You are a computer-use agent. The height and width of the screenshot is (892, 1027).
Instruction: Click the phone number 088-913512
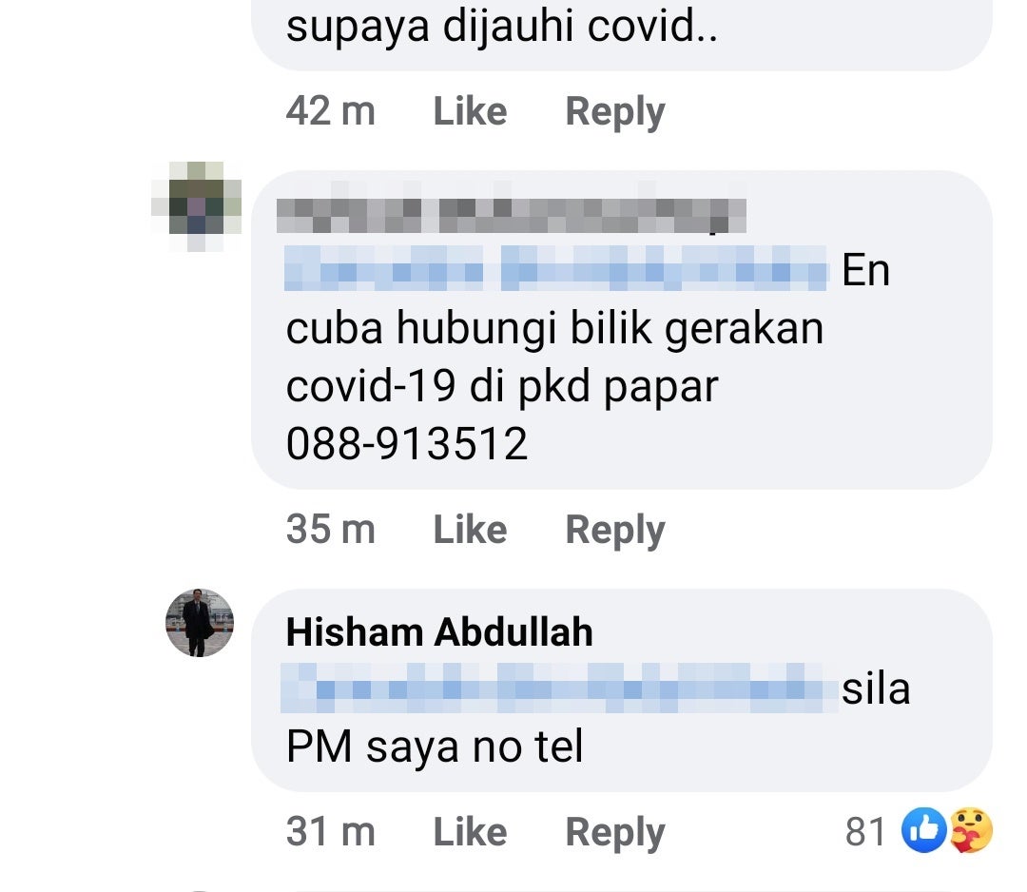407,444
